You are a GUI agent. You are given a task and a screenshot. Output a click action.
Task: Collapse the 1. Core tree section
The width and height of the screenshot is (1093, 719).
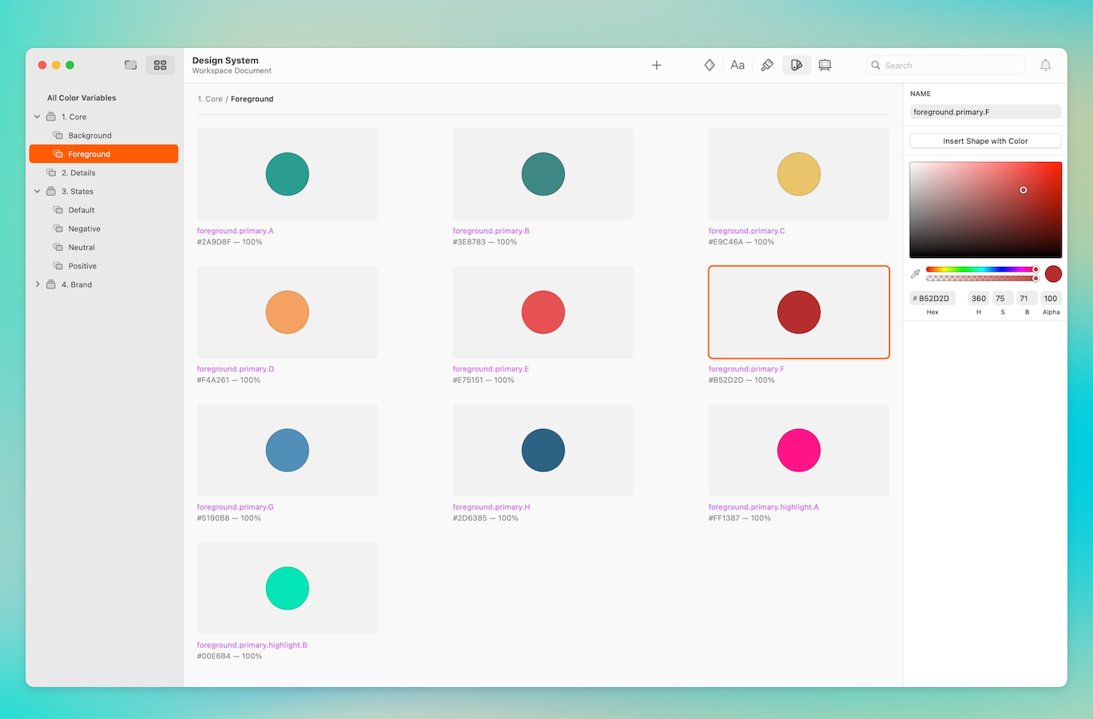point(37,116)
